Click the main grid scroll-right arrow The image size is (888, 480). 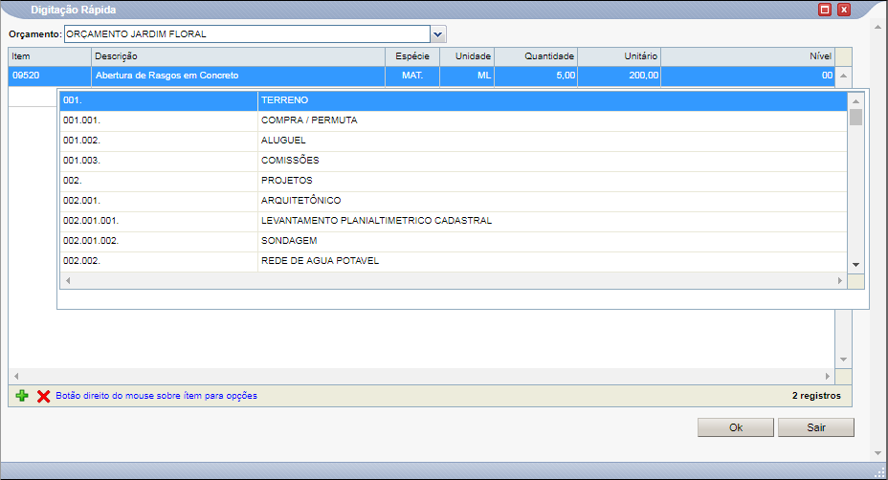(828, 376)
